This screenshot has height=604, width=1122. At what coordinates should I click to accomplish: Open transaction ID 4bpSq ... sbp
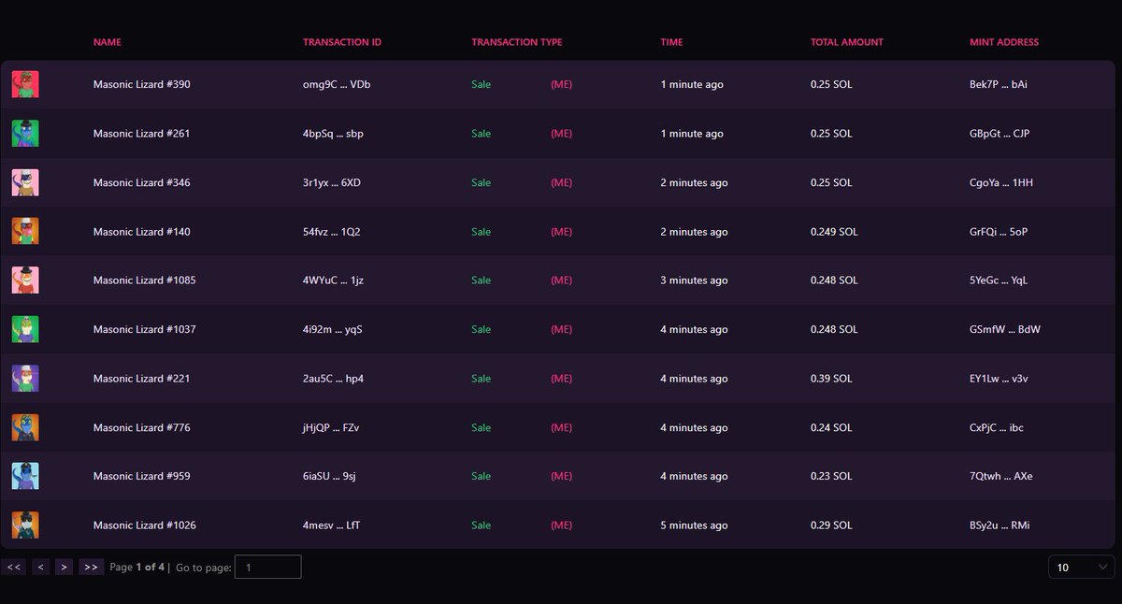pos(334,134)
